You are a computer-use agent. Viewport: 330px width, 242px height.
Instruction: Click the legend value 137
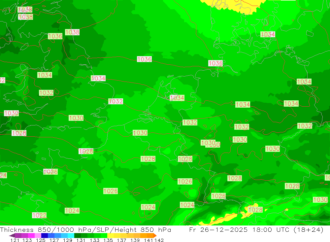pos(121,240)
